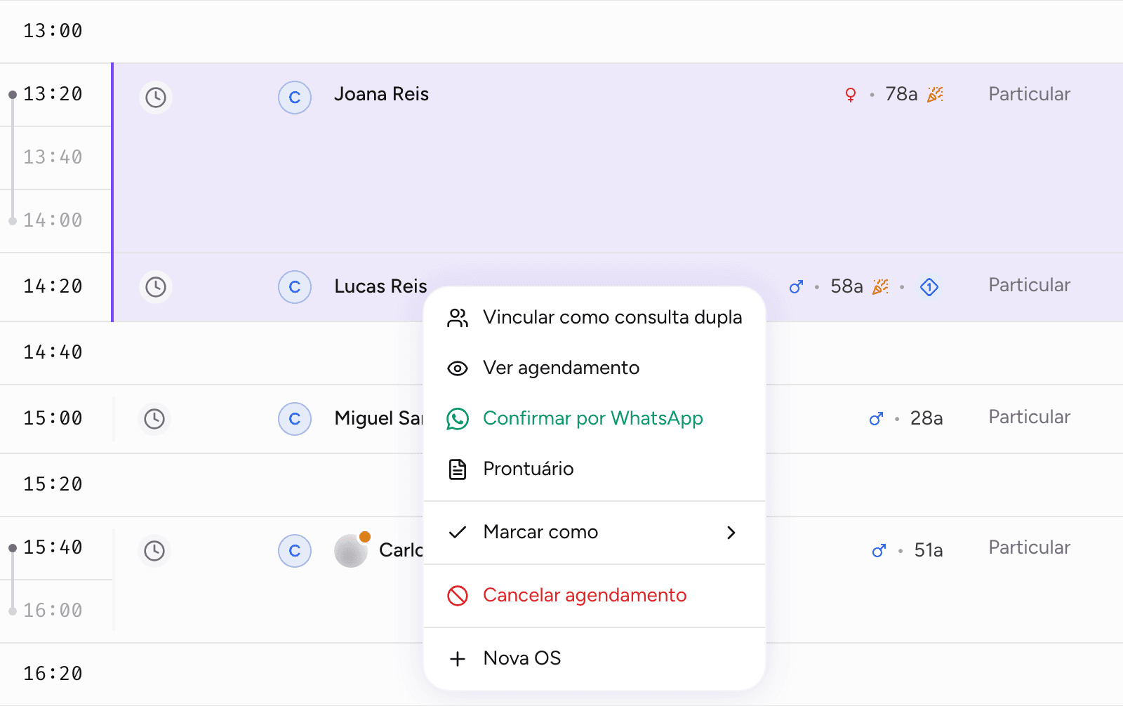Click the clock status icon at 15:00

(154, 419)
